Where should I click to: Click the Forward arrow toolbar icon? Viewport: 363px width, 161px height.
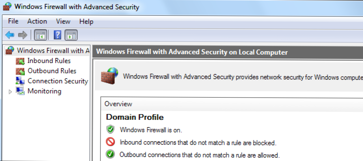[x=23, y=35]
